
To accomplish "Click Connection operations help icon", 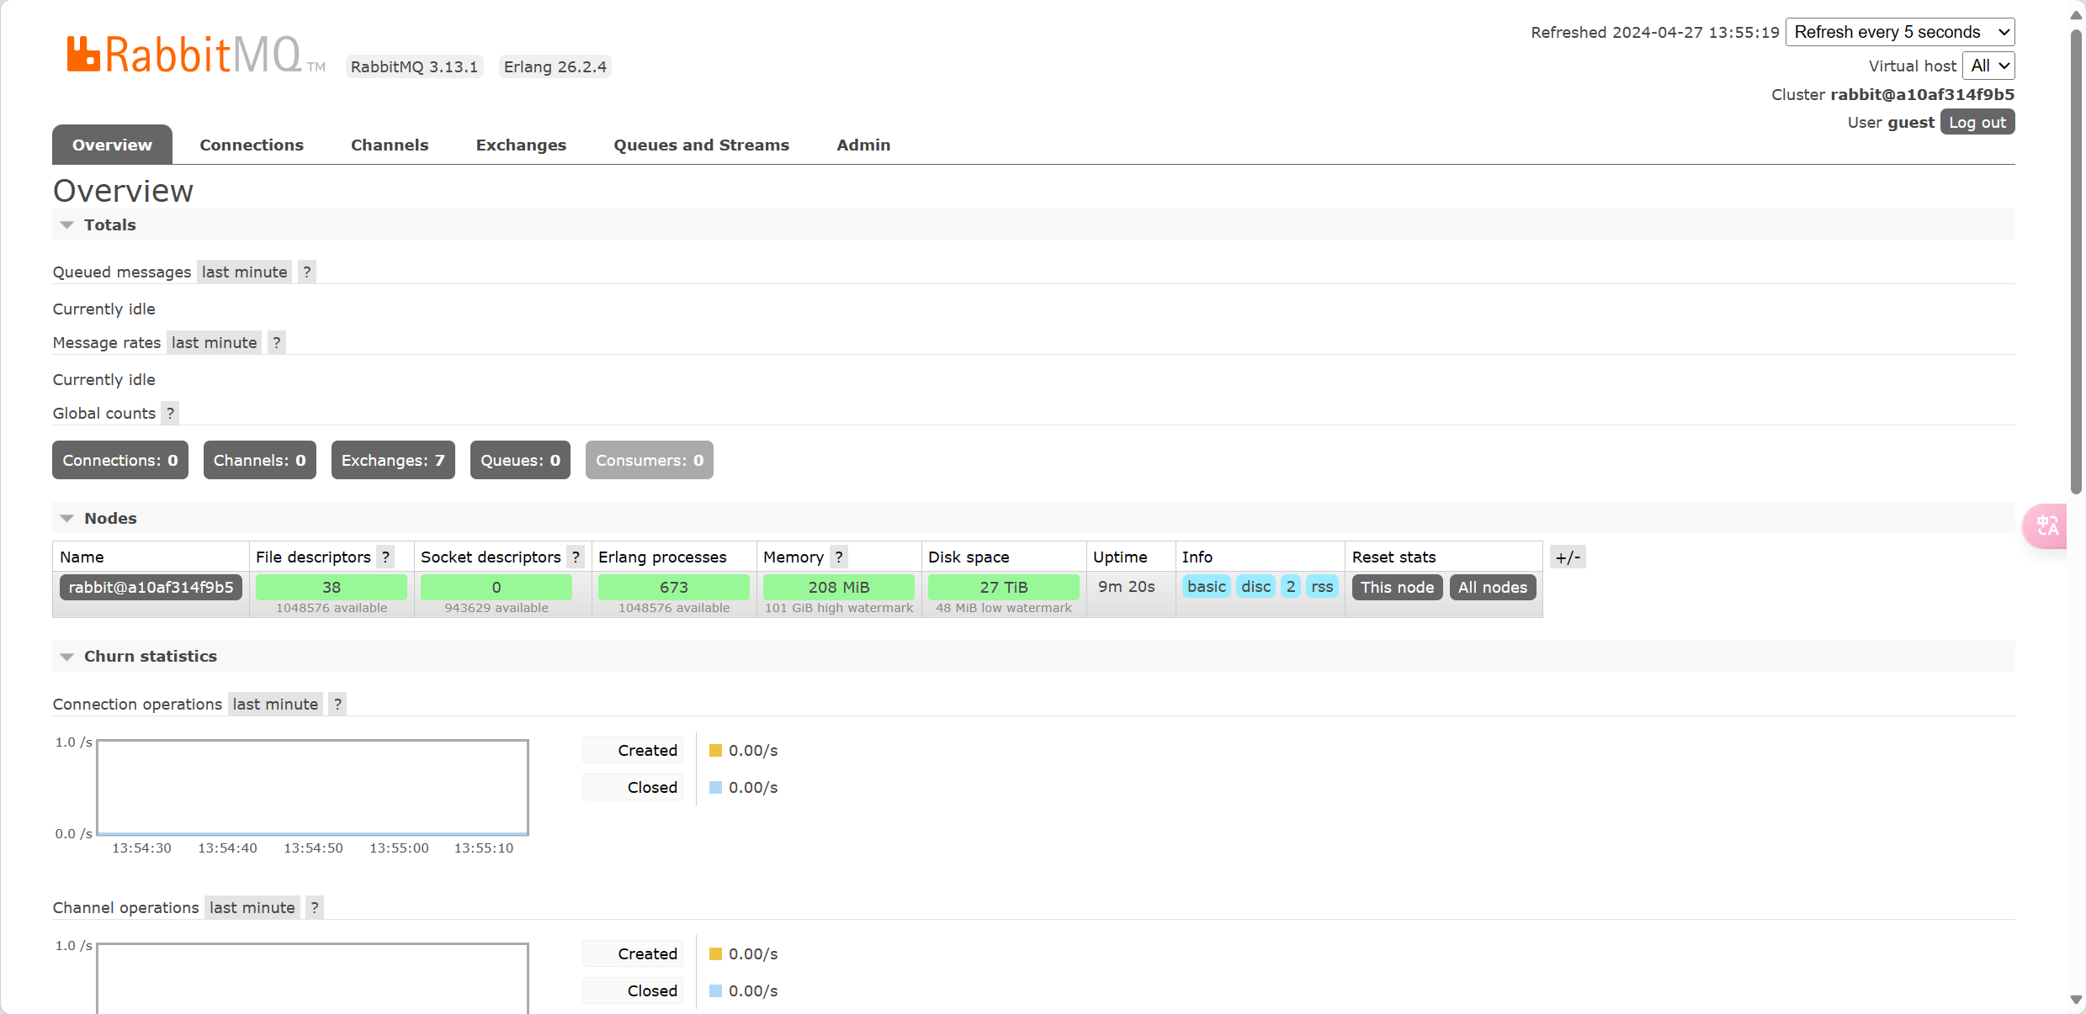I will [337, 704].
